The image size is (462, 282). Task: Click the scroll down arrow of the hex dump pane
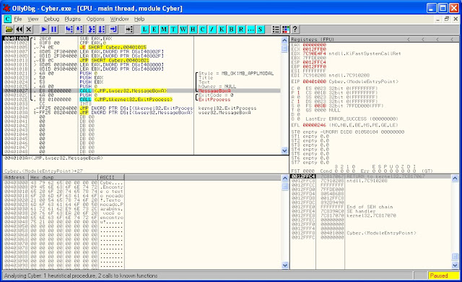[x=284, y=265]
